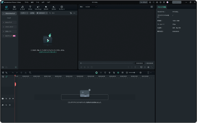197x123 pixels.
Task: Open the Stock media (ストック) tab
Action: (x=14, y=8)
